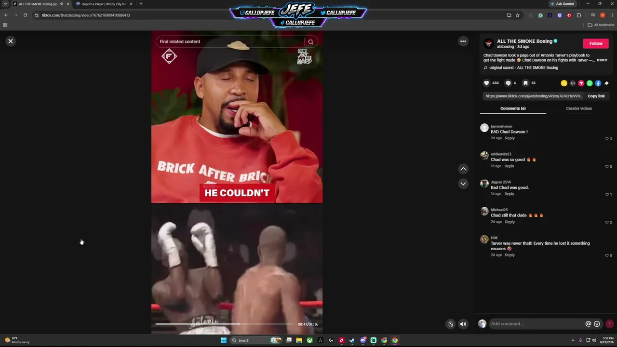Click the comment bubble icon

point(508,83)
